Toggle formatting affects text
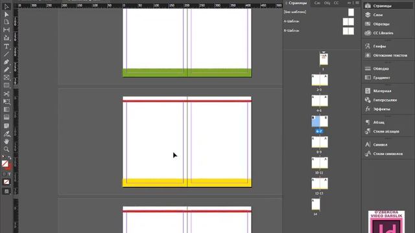 (9, 174)
